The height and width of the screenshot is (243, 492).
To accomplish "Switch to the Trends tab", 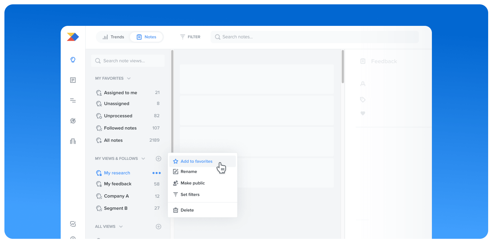I will (x=113, y=37).
